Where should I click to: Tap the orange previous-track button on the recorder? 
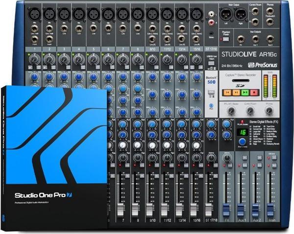(x=227, y=93)
